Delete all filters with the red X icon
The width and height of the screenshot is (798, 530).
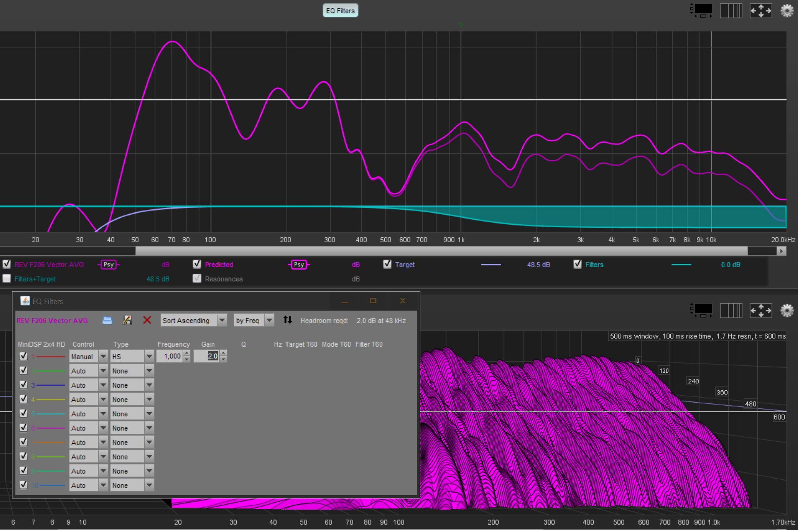point(147,320)
